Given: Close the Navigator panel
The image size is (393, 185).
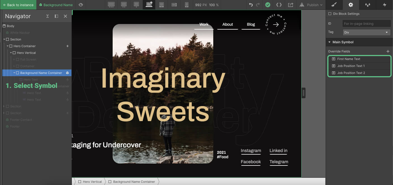Looking at the screenshot, I should 65,16.
